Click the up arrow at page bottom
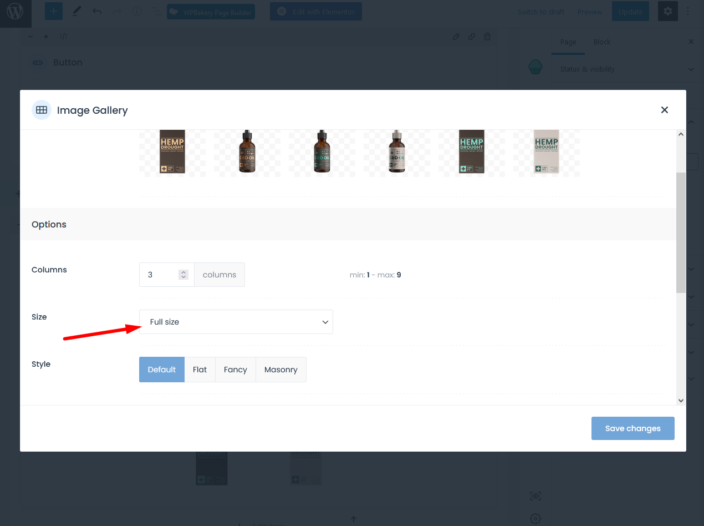 [x=354, y=519]
